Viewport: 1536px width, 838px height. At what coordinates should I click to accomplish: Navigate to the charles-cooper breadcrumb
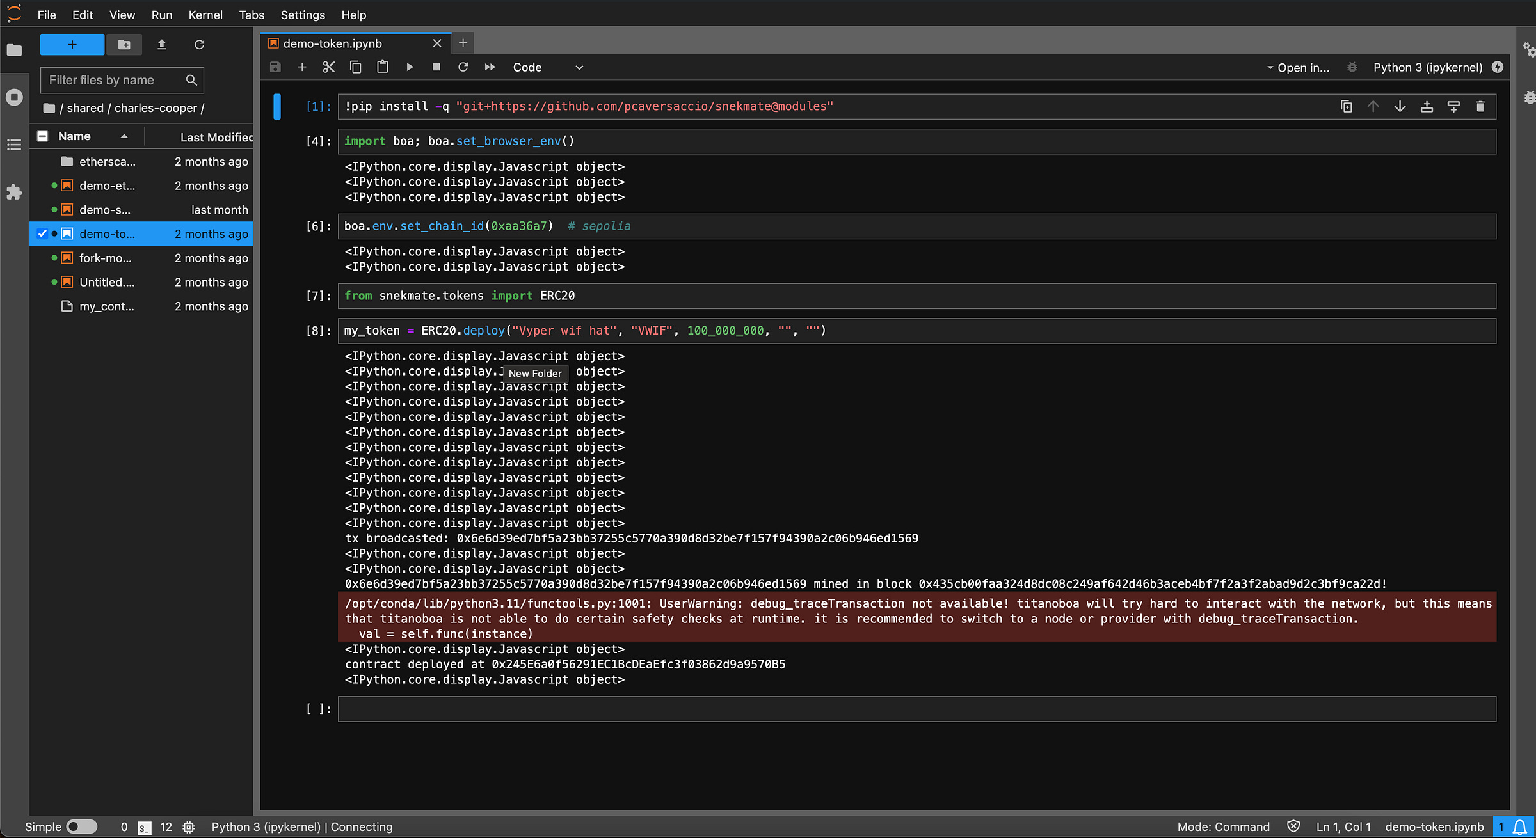click(x=156, y=108)
